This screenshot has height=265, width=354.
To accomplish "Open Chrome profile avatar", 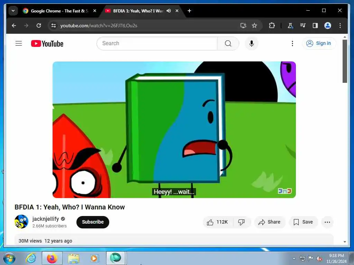I will point(328,26).
